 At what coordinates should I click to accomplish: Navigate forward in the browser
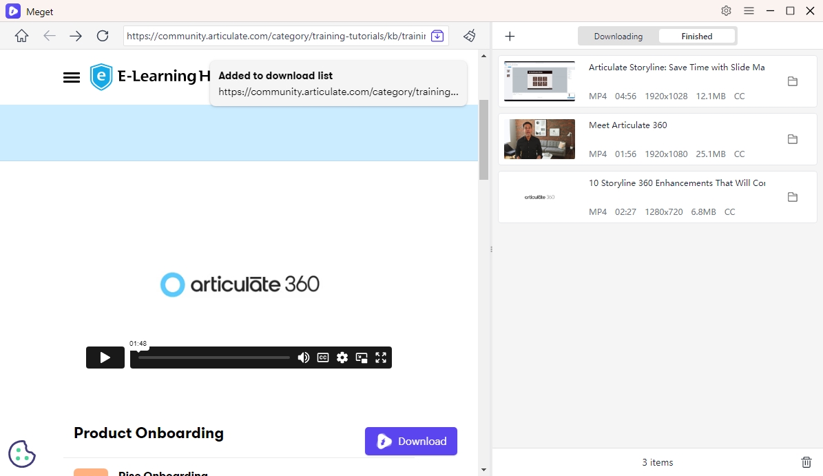tap(76, 36)
